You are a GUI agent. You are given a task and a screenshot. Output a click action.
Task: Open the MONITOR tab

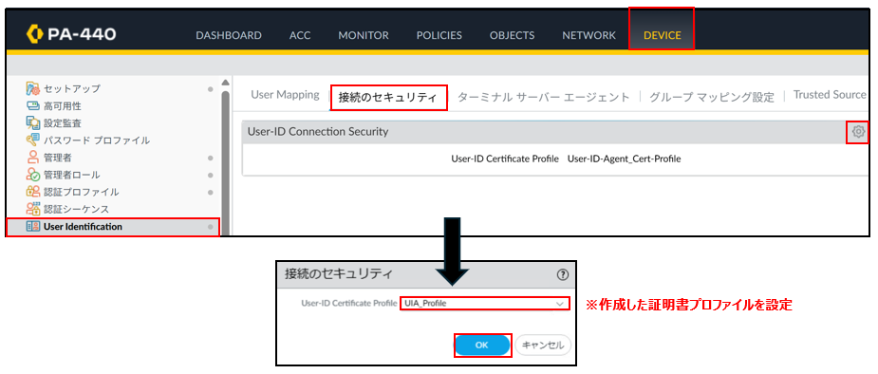(364, 35)
